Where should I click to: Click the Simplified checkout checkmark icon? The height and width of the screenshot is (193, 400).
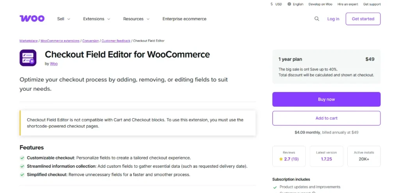(x=22, y=175)
